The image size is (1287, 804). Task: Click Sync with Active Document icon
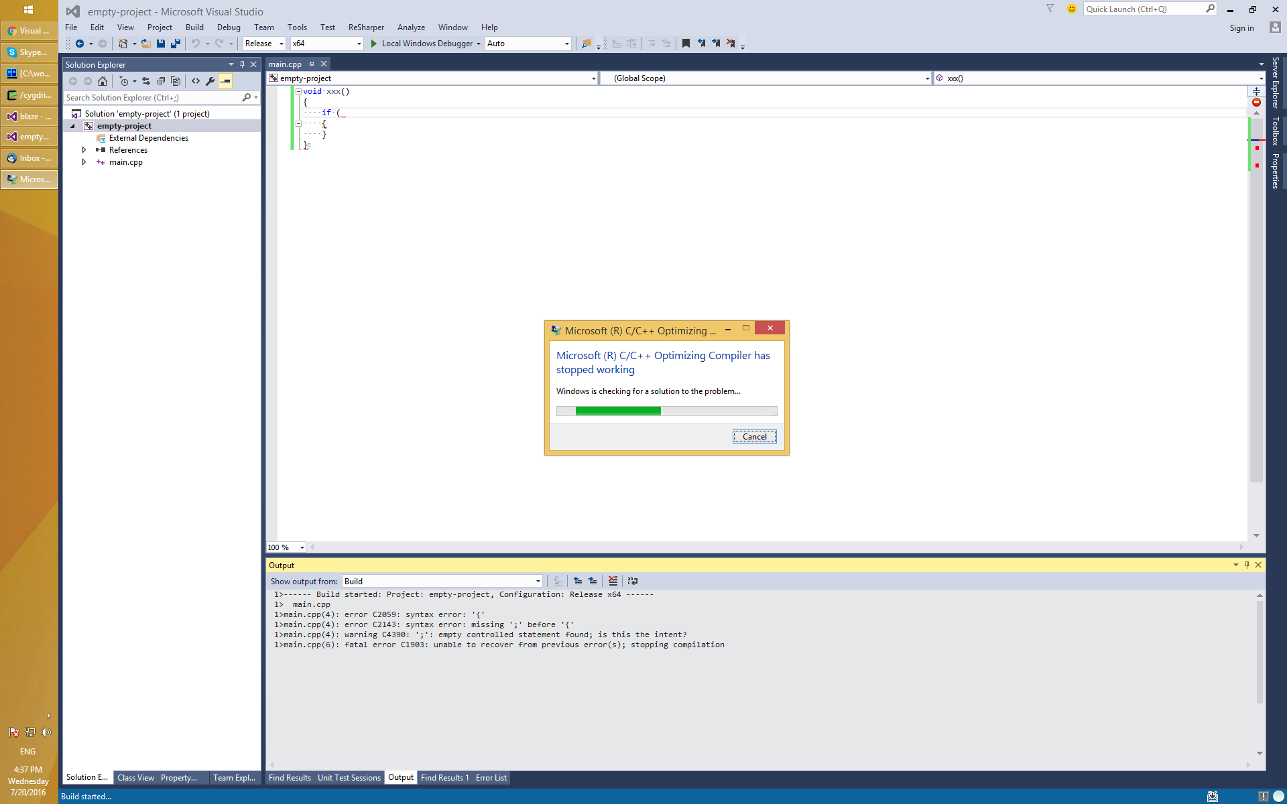146,81
